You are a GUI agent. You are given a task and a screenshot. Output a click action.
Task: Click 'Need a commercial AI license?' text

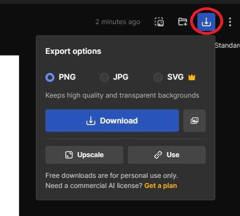point(94,186)
